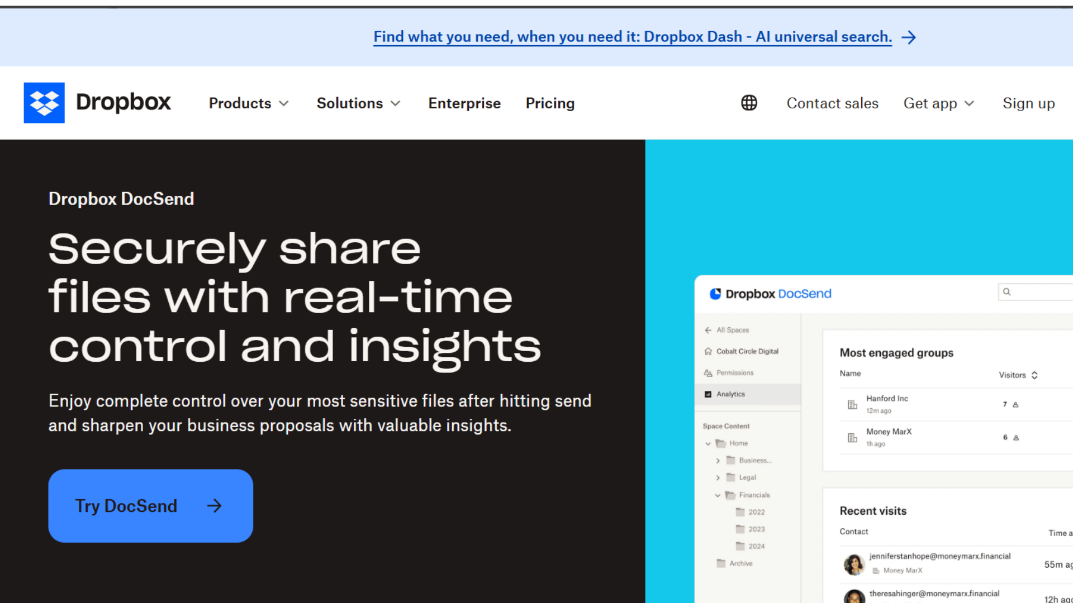Click the Contact sales link
The image size is (1073, 603).
832,103
